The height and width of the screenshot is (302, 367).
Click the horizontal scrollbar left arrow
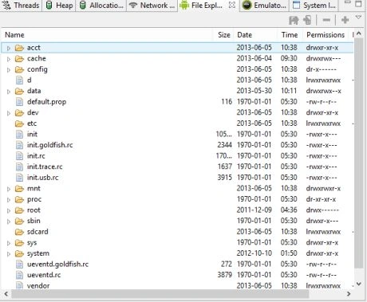(x=6, y=294)
